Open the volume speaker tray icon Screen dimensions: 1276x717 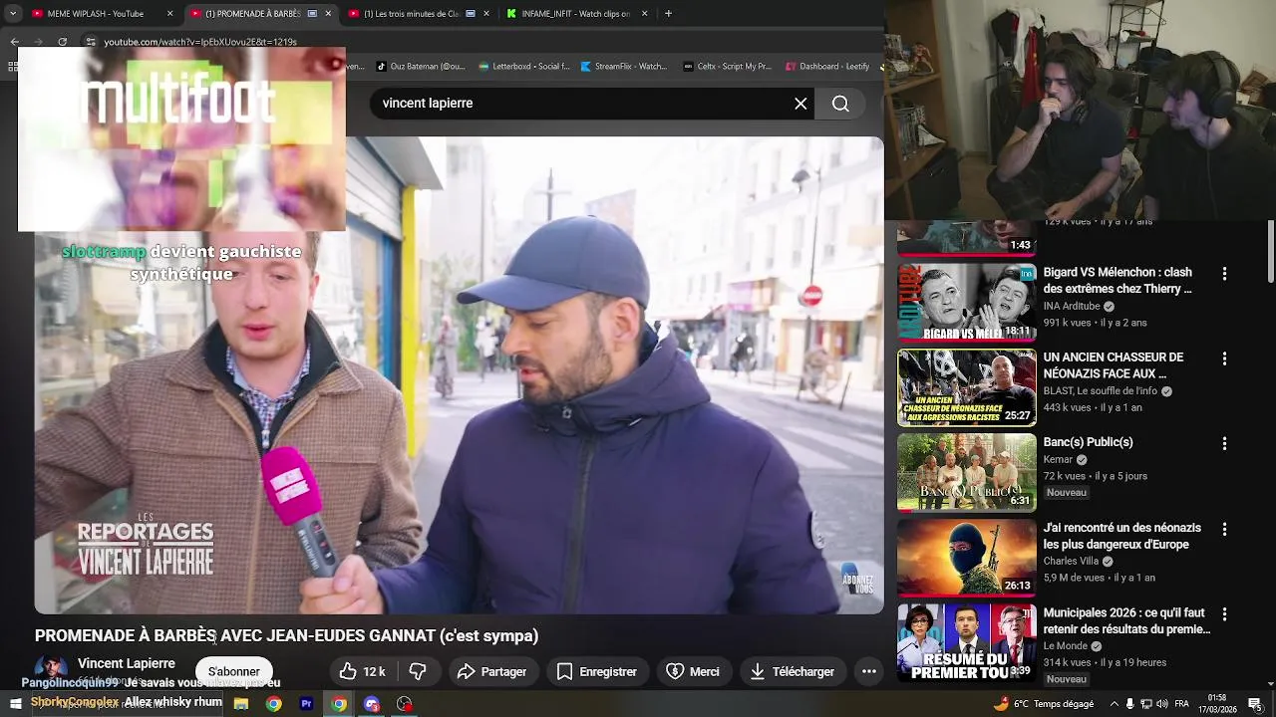[x=1162, y=704]
